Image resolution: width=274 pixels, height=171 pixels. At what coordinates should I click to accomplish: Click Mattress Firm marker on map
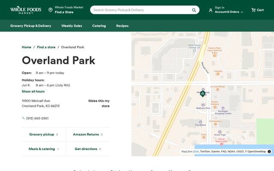203,105
